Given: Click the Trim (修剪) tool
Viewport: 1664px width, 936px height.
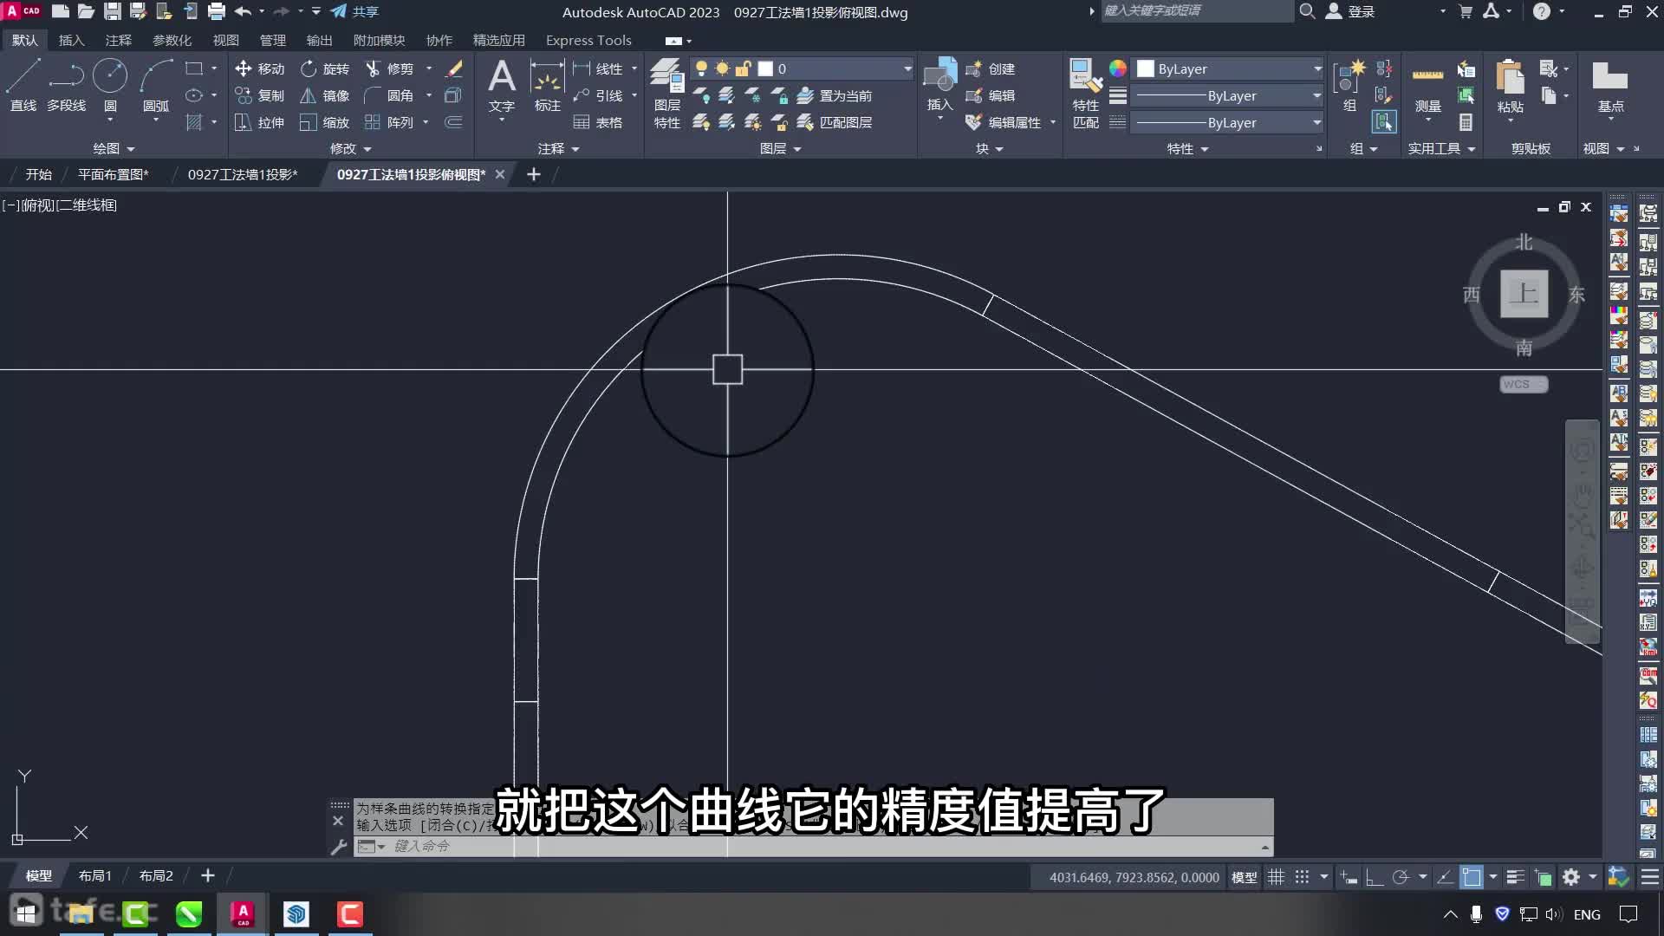Looking at the screenshot, I should [x=390, y=68].
